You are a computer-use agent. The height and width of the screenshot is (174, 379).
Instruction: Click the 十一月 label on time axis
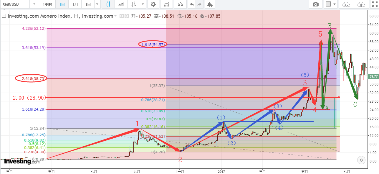pos(179,171)
